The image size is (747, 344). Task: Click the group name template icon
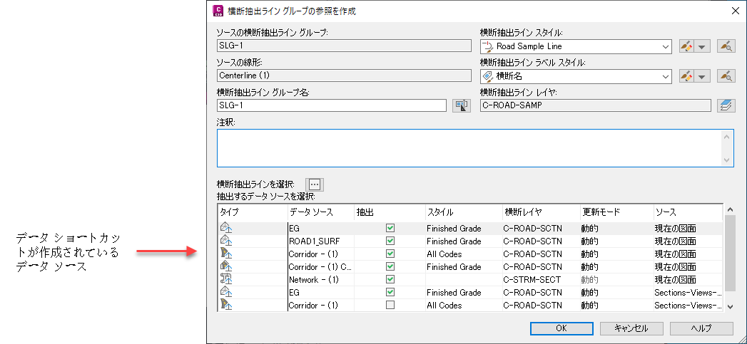(x=462, y=105)
